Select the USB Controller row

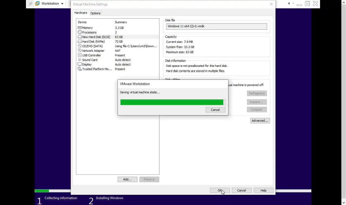[x=118, y=55]
